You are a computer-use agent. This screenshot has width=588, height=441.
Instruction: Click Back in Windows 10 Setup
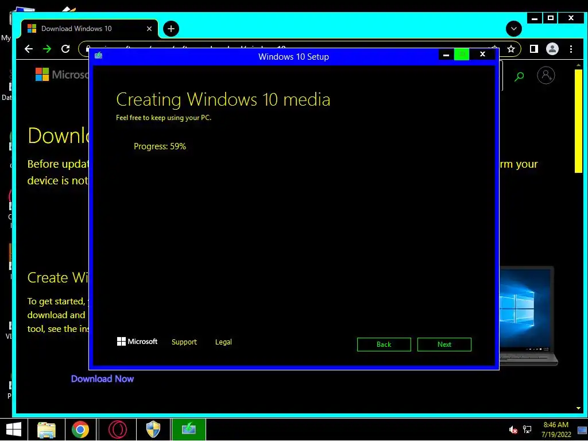coord(384,345)
